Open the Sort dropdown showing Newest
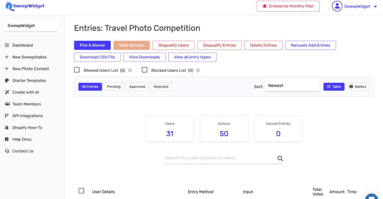 292,86
